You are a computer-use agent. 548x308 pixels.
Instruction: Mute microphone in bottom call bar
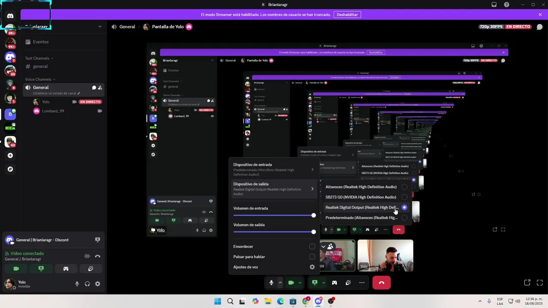click(x=271, y=283)
